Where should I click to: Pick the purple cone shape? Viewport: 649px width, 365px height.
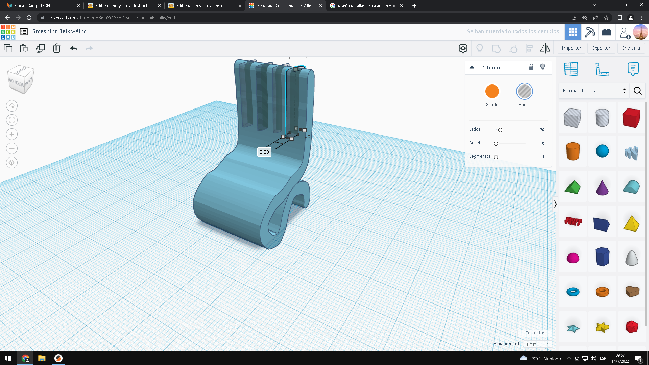point(602,187)
